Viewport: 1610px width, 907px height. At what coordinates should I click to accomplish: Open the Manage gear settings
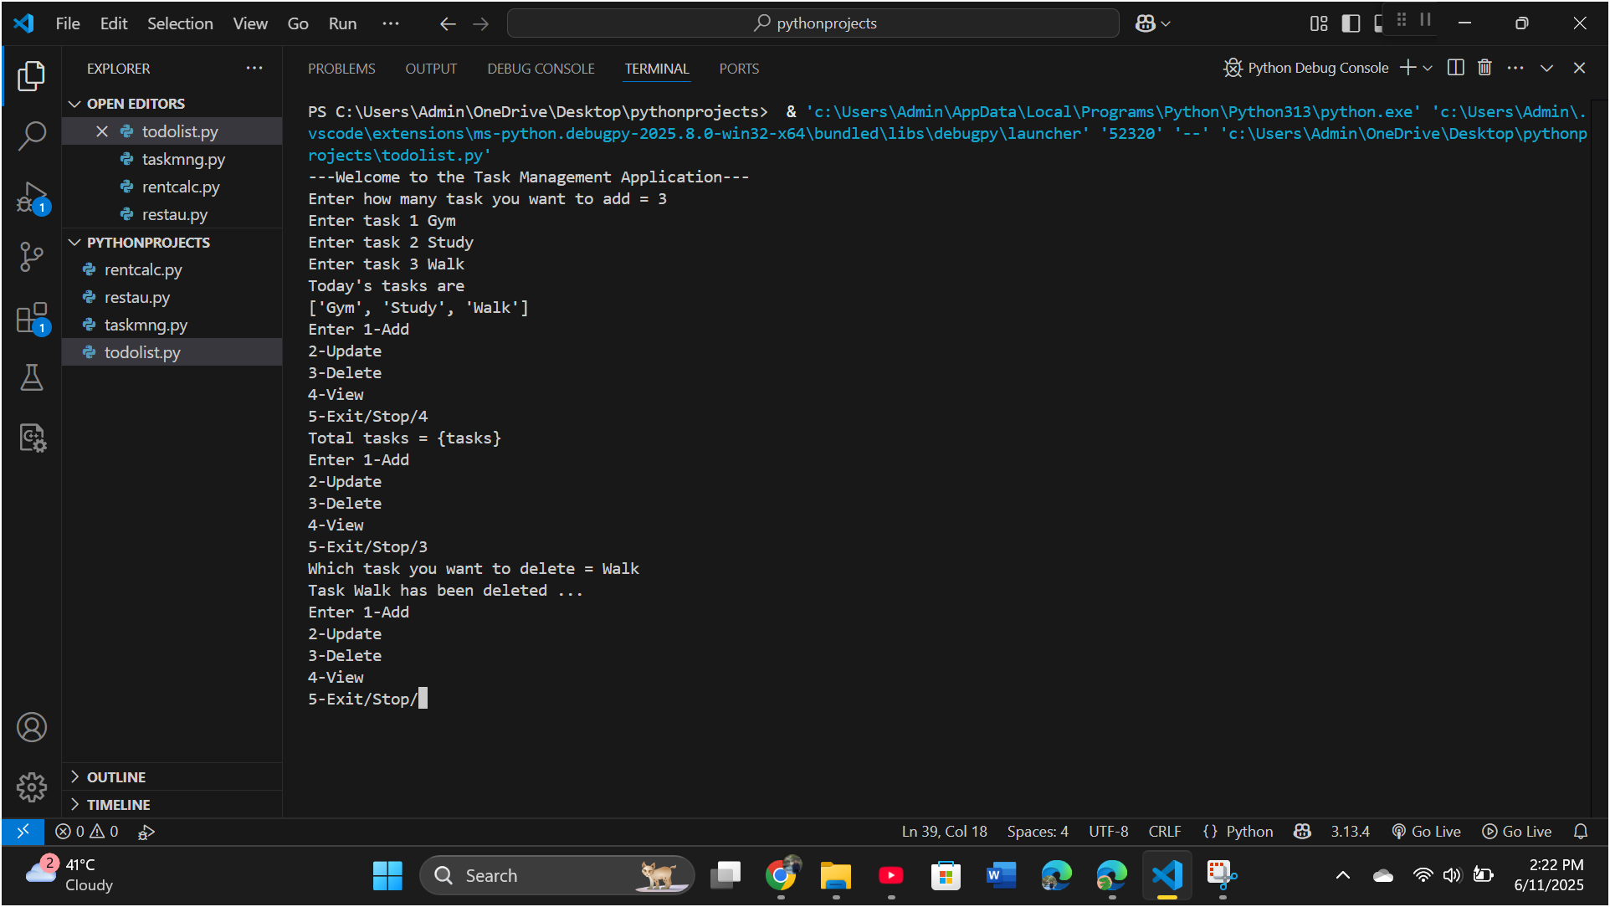pos(32,787)
